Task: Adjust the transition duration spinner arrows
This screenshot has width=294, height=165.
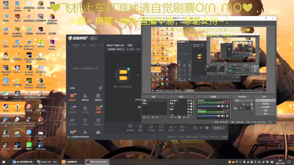Action: coord(252,108)
